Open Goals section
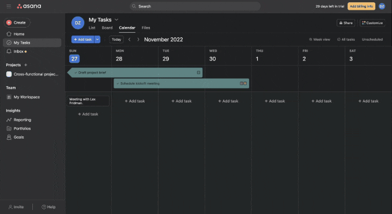The height and width of the screenshot is (214, 392). (16, 137)
